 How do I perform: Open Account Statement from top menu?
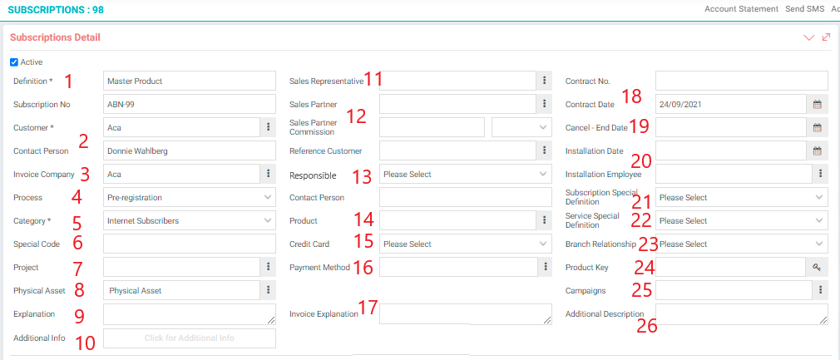741,9
